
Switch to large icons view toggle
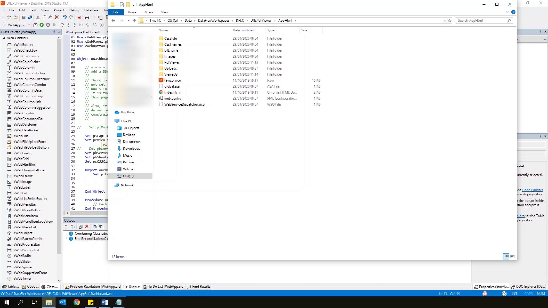tap(512, 256)
